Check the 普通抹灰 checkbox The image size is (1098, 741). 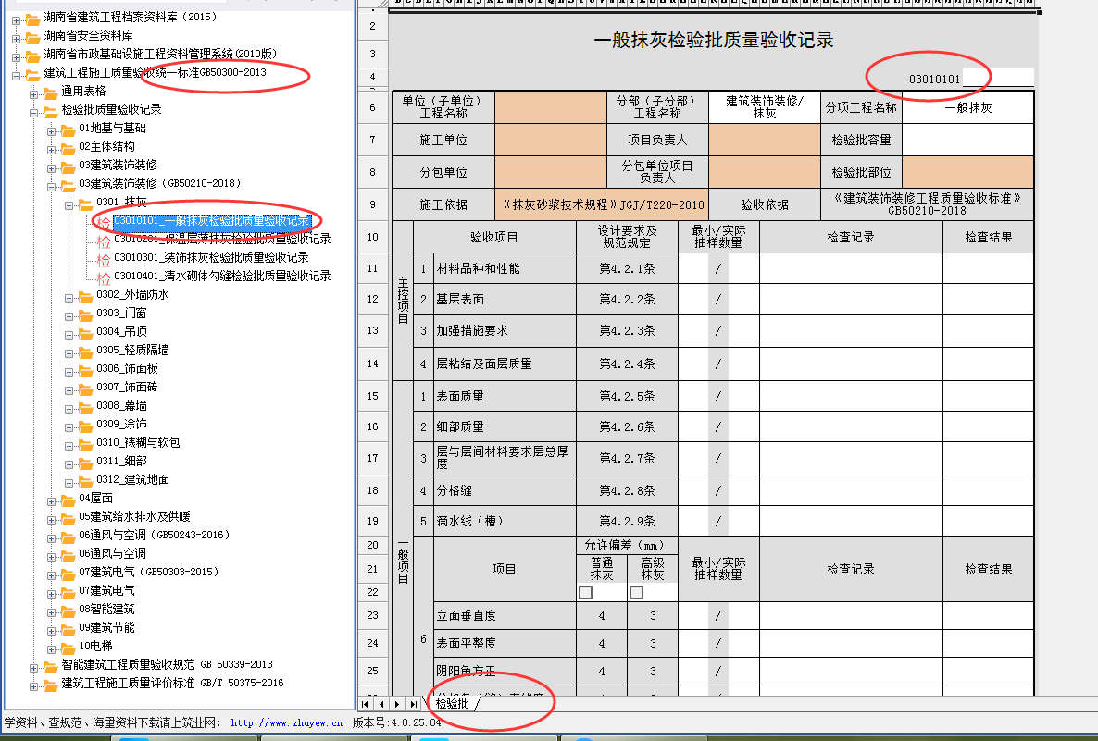(585, 592)
